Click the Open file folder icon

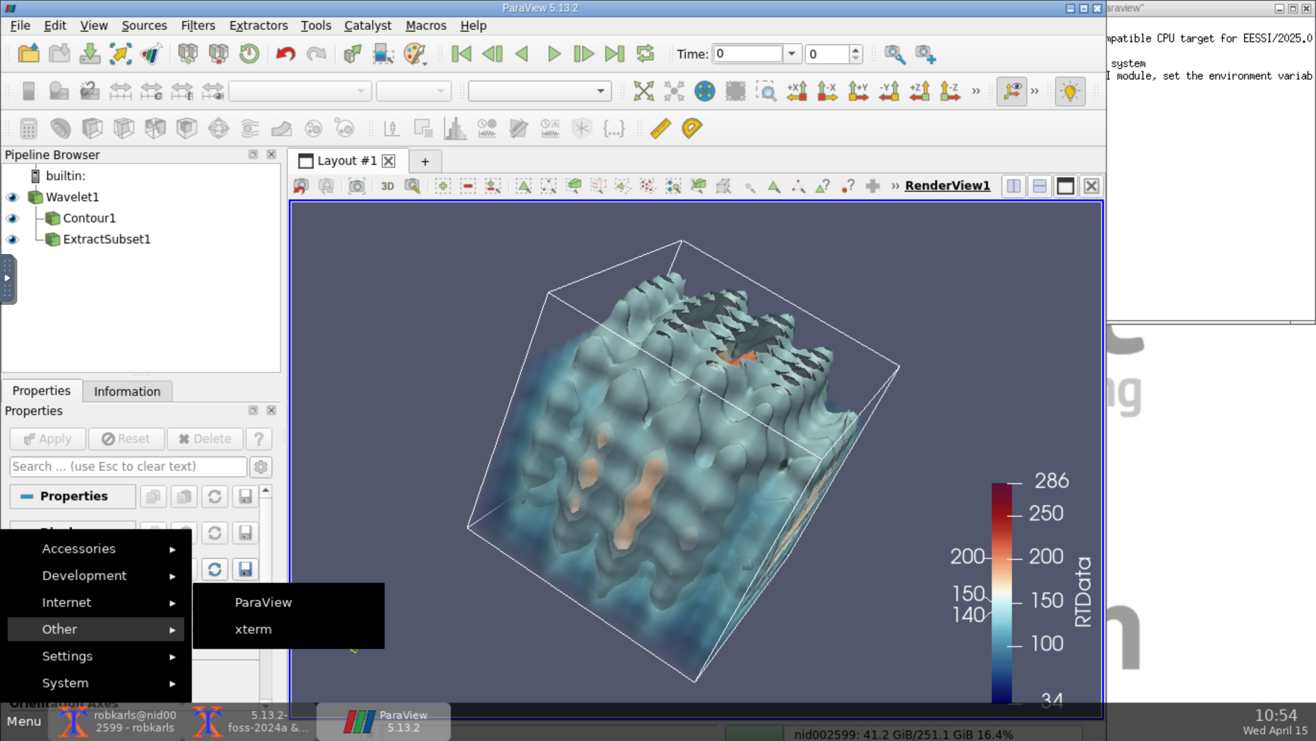click(29, 54)
